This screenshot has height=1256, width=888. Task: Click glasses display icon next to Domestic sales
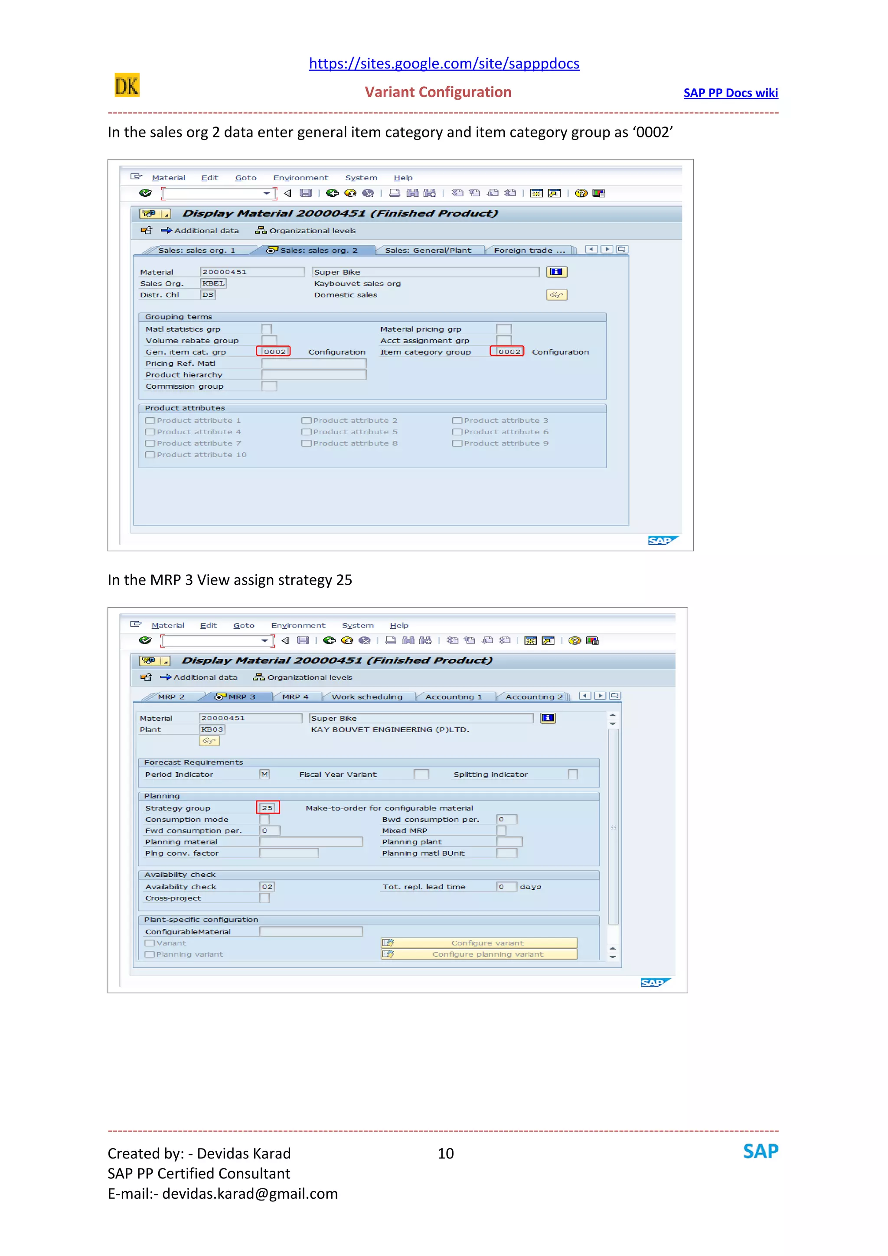coord(556,295)
